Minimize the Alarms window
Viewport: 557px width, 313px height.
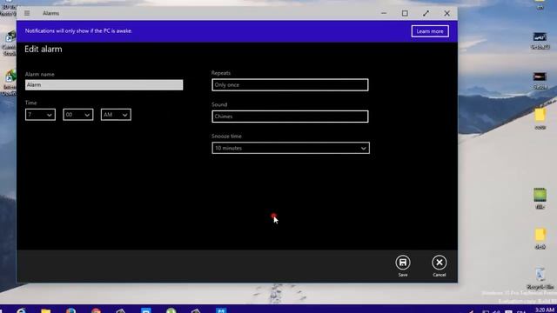click(384, 13)
